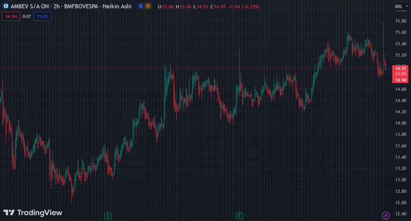411x221 pixels.
Task: Click the second earnings E marker
Action: (x=239, y=215)
